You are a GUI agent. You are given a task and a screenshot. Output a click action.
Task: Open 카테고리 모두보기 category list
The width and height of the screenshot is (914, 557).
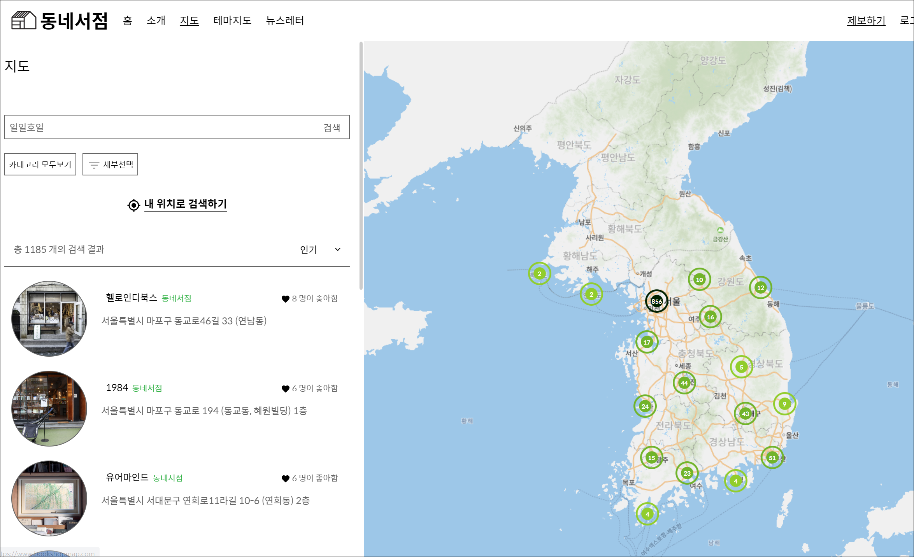click(x=40, y=165)
